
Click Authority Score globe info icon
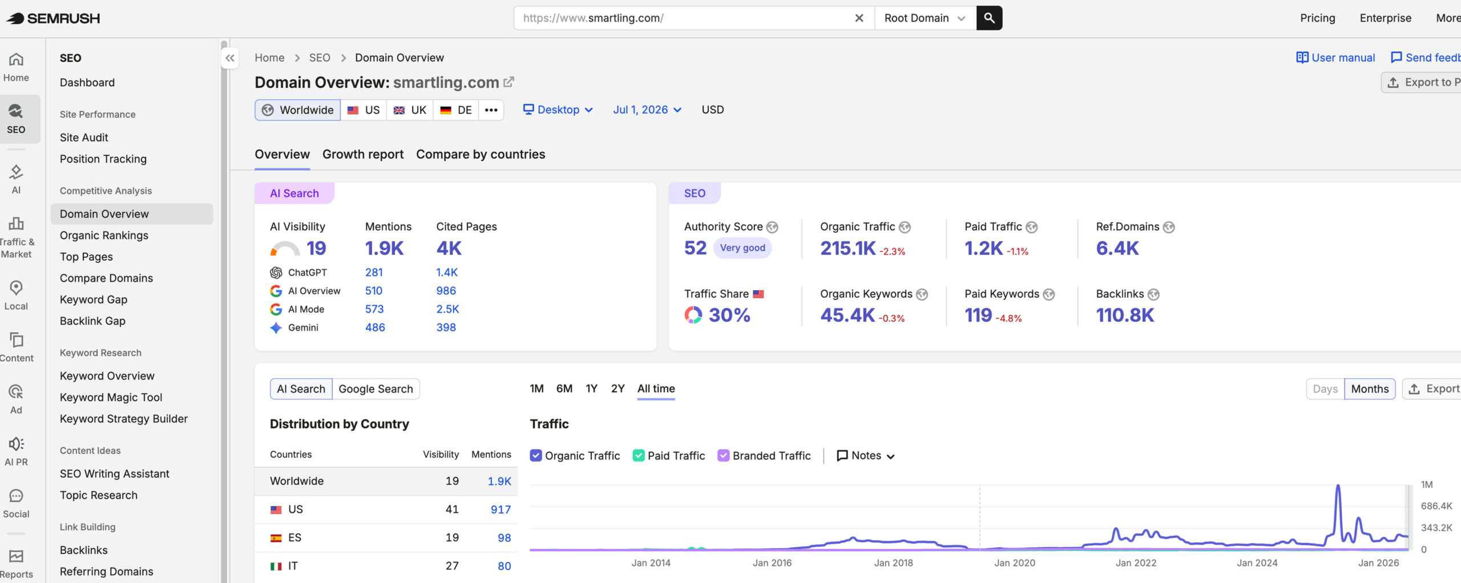[x=772, y=227]
